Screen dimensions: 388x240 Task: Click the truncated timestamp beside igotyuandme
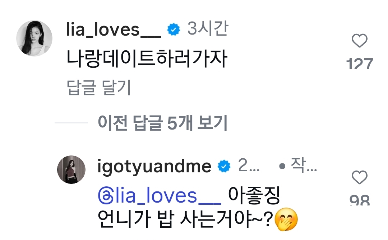pyautogui.click(x=248, y=167)
